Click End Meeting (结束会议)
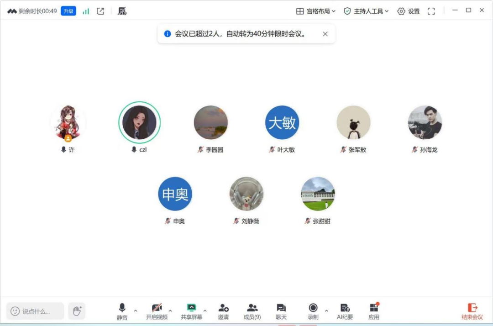The width and height of the screenshot is (493, 326). (472, 311)
